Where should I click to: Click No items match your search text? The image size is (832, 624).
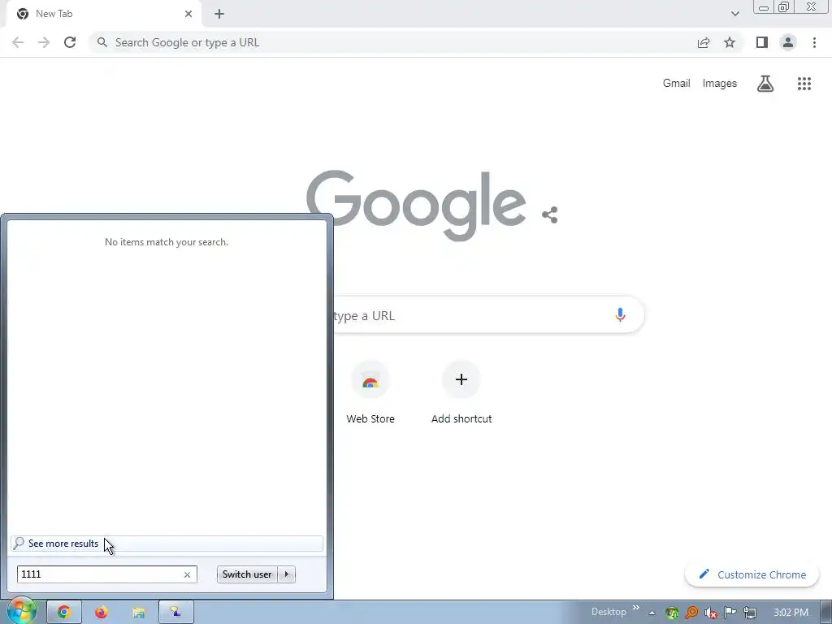tap(167, 242)
